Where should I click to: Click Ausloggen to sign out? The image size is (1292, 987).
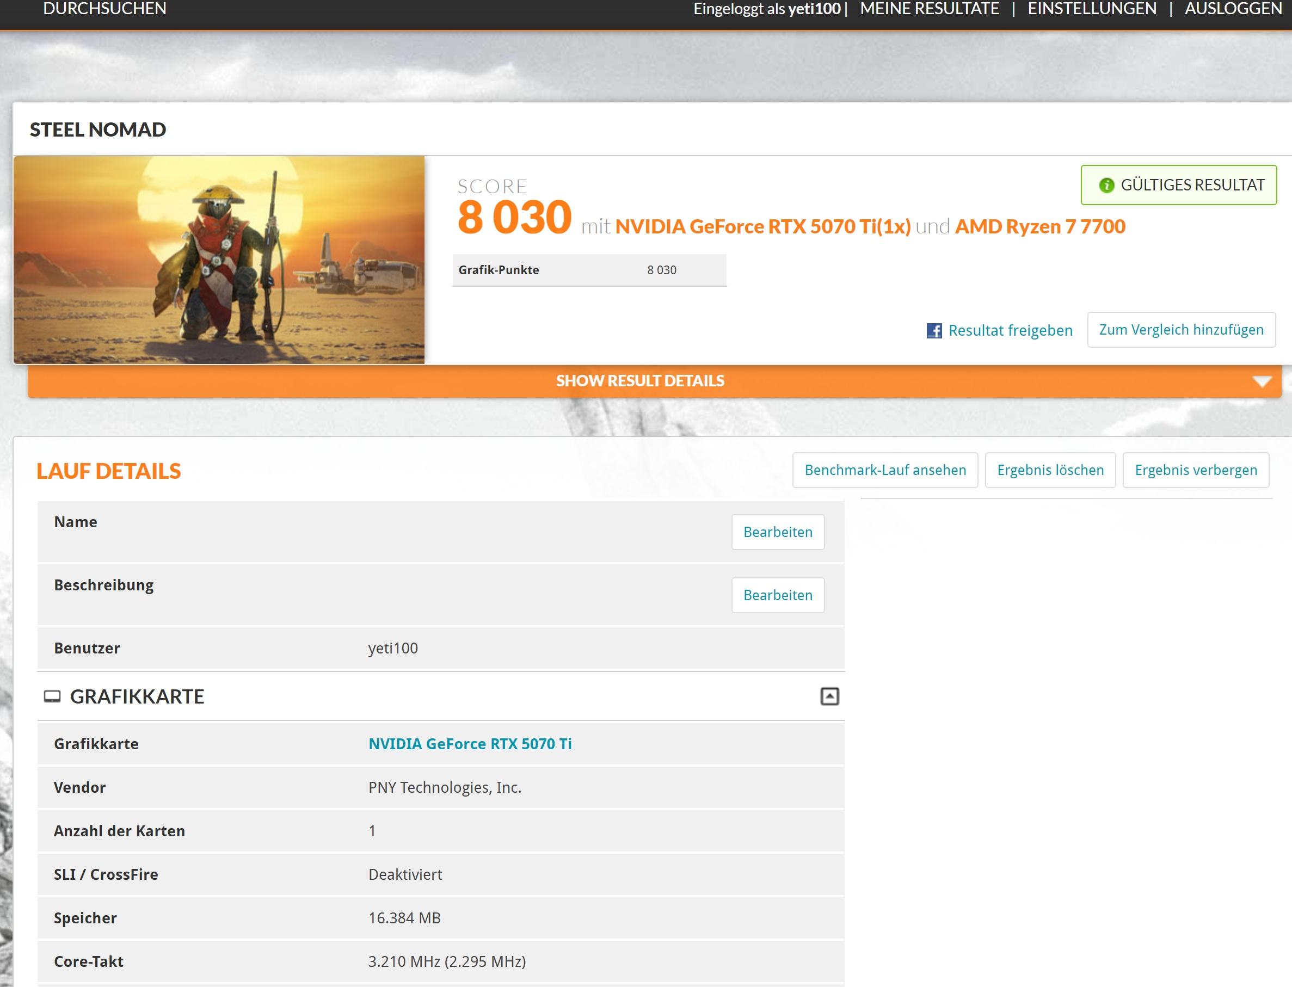[x=1233, y=9]
